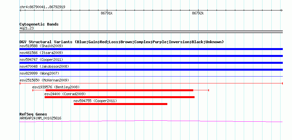The height and width of the screenshot is (140, 292).
Task: Select the nsv461566 (Itsara2009) variant bar
Action: coord(151,56)
